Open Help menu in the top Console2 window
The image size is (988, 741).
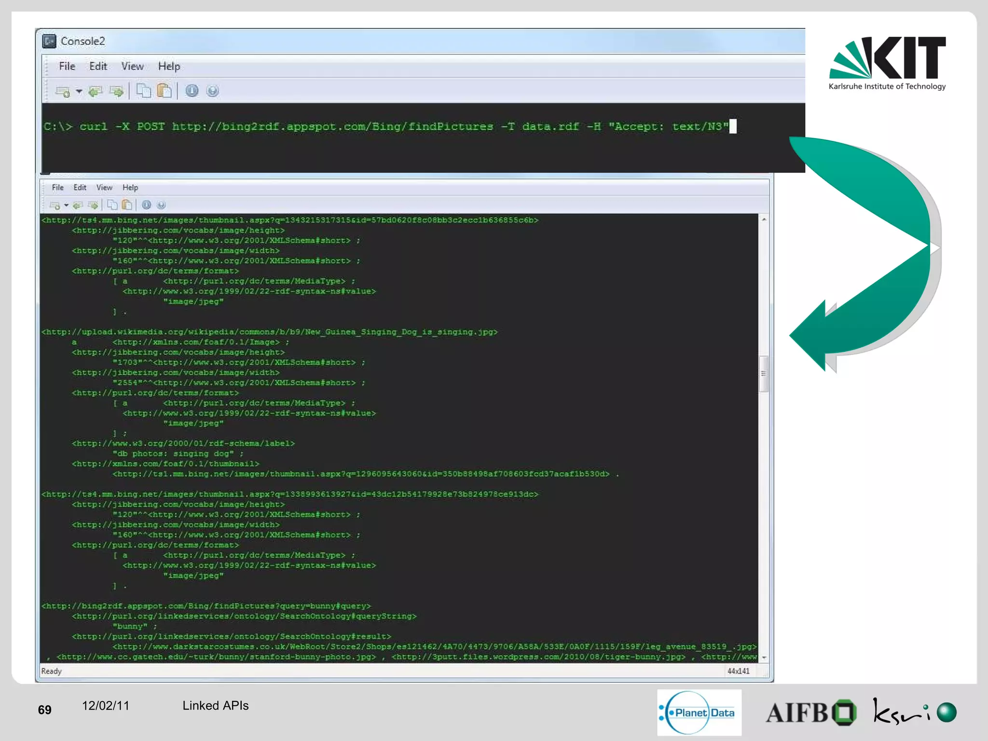coord(169,66)
